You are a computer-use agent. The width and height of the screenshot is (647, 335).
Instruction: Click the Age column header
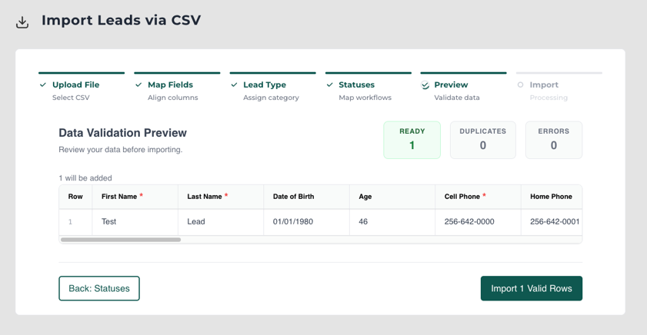point(392,197)
